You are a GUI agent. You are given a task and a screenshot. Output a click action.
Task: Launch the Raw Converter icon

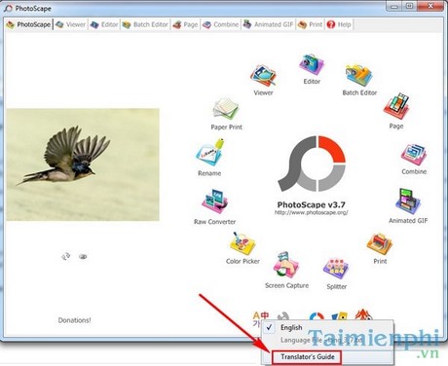pos(214,201)
